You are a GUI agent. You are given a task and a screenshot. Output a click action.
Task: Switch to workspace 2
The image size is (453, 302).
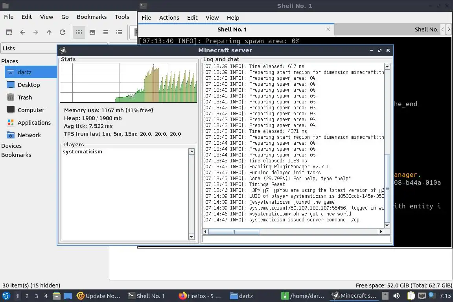coord(27,296)
